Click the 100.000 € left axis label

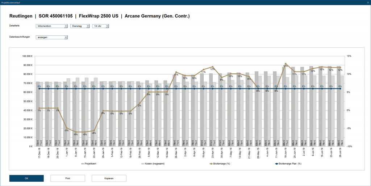click(27, 56)
